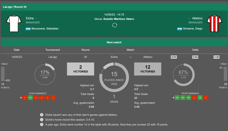
Task: Click Elche total goals value 9
Action: [x=93, y=98]
